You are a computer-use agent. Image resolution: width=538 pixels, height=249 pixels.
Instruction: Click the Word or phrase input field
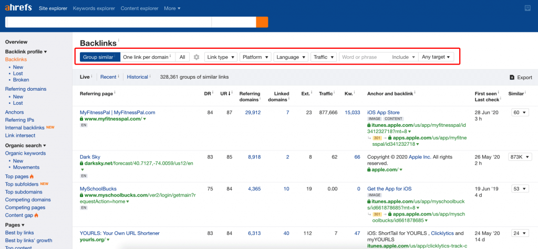pyautogui.click(x=364, y=57)
